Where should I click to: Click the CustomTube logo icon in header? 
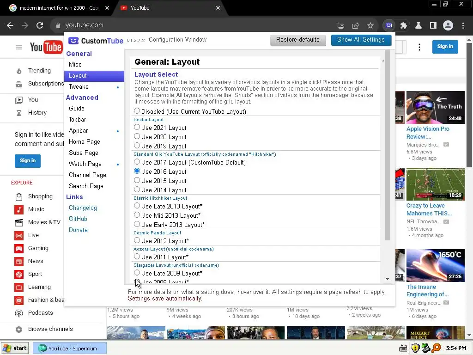[73, 41]
